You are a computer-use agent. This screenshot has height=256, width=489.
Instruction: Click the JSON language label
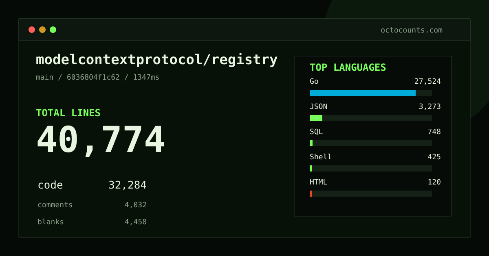[318, 106]
